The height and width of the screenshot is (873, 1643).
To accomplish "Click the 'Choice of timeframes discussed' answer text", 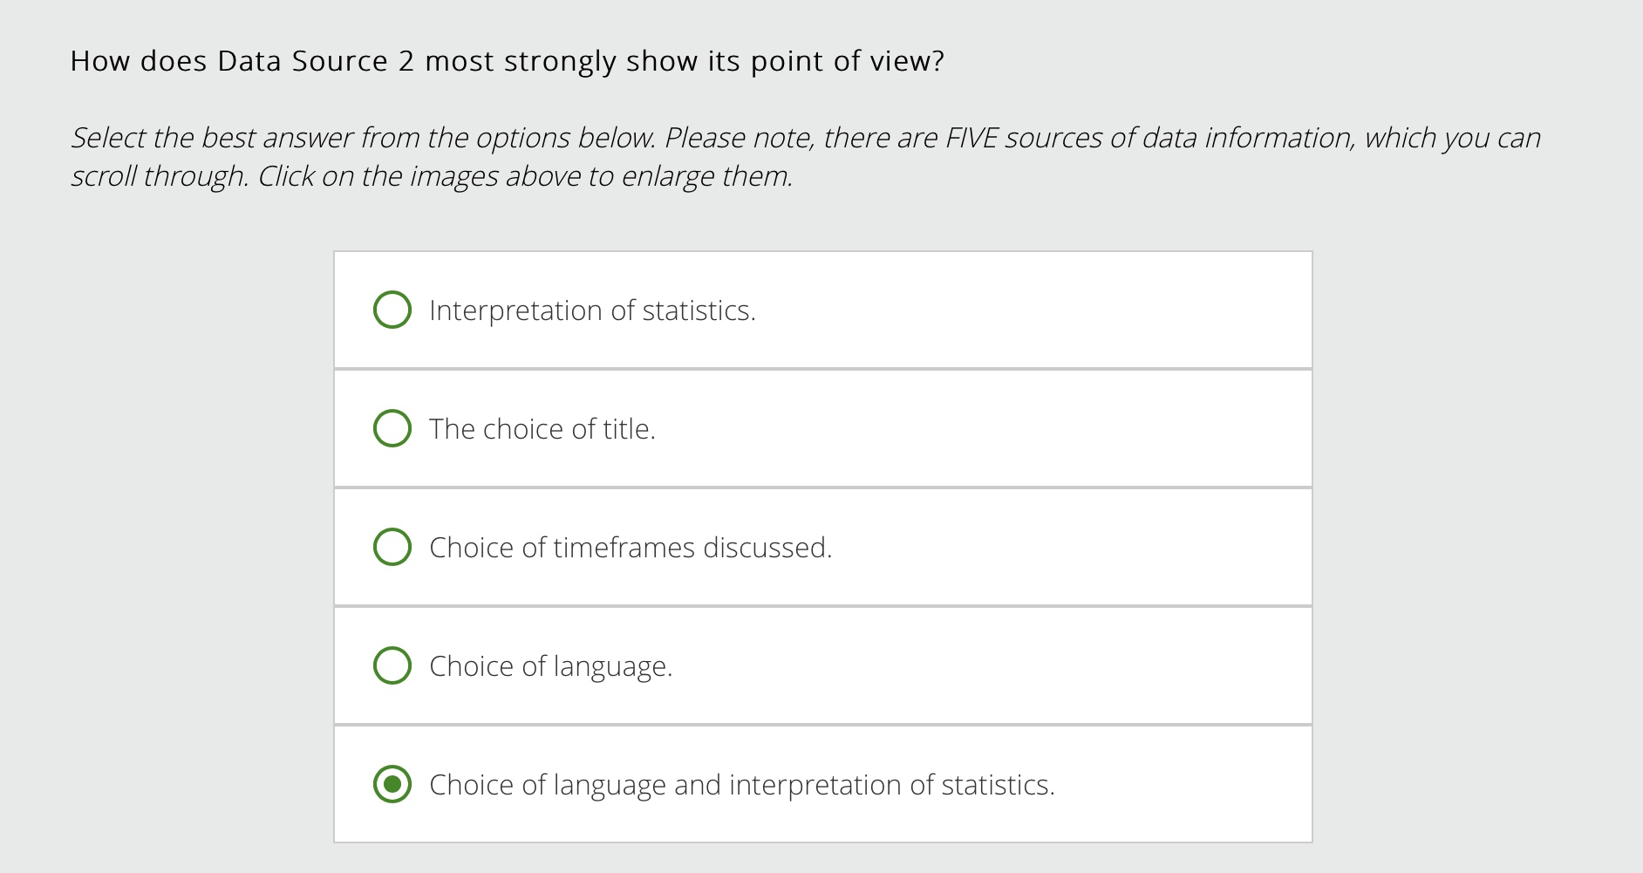I will (630, 547).
